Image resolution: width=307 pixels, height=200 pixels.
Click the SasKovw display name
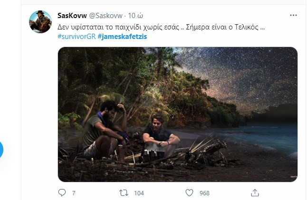pos(72,15)
